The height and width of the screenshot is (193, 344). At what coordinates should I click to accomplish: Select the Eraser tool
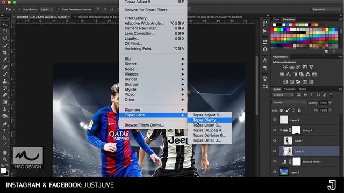5,95
